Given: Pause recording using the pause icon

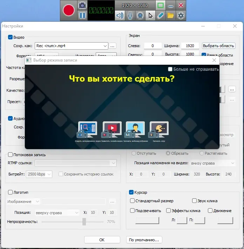Looking at the screenshot, I should pyautogui.click(x=82, y=15).
